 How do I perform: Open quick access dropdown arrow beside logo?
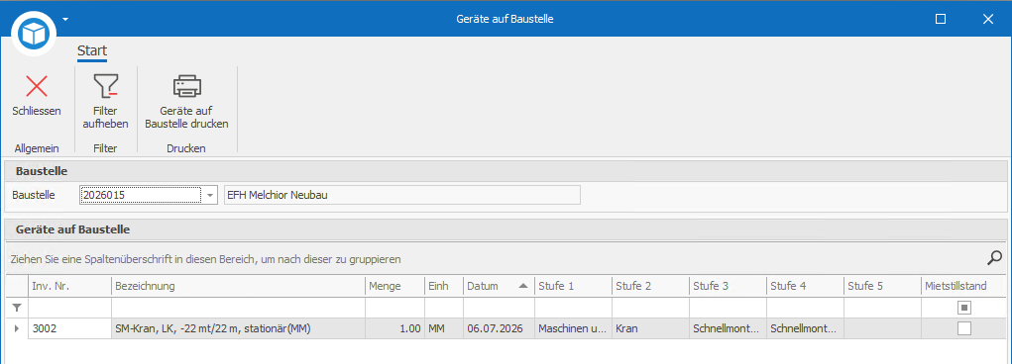tap(65, 19)
